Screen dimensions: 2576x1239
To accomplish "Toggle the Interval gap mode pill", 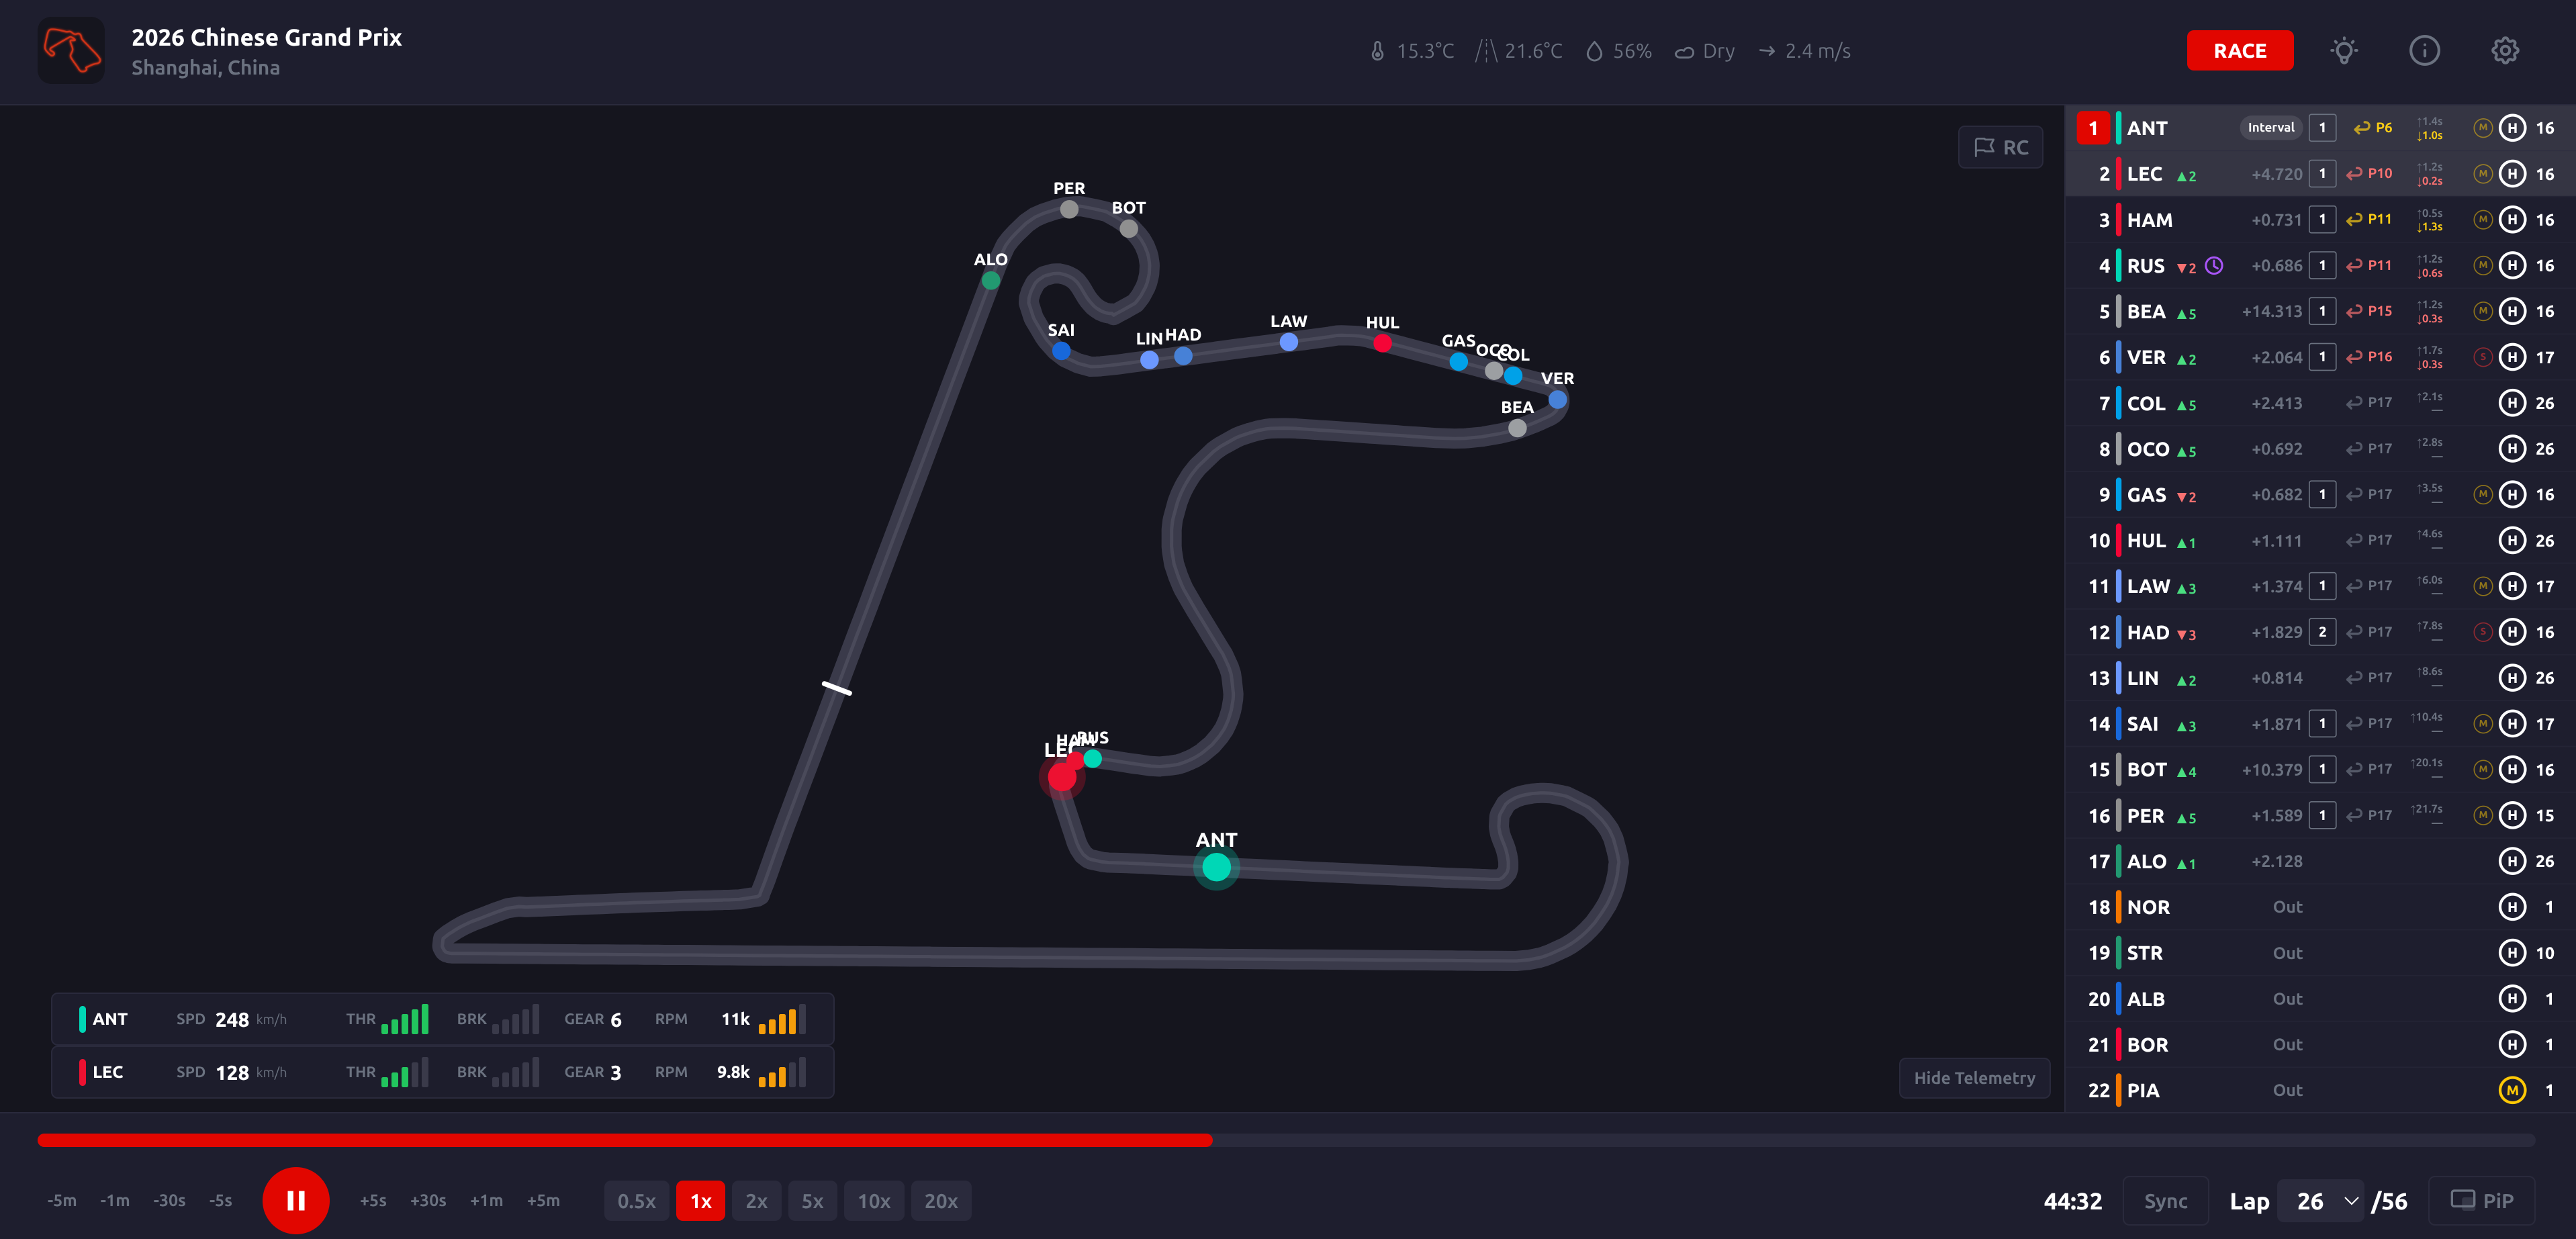I will [2270, 128].
